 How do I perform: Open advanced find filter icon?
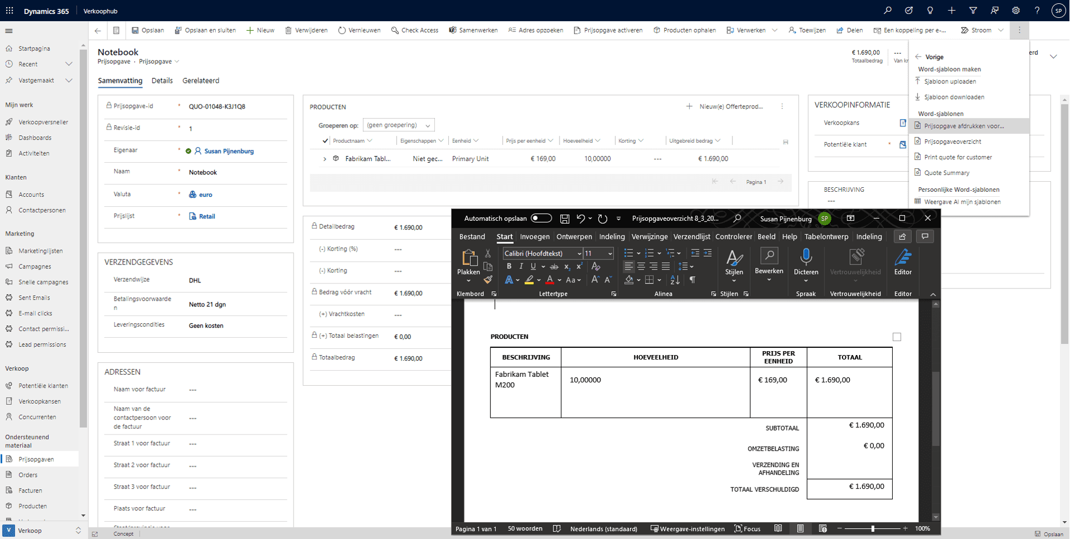[x=973, y=11]
